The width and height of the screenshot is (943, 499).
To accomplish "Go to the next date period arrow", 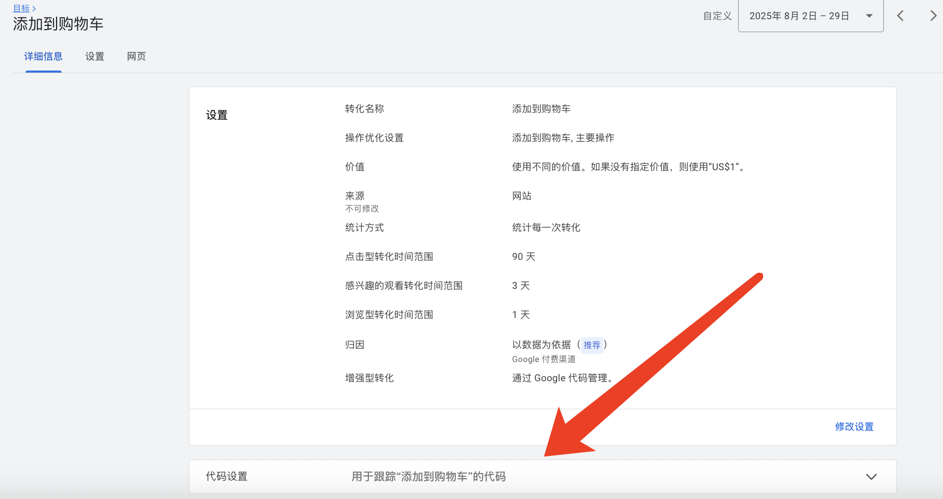I will (933, 16).
